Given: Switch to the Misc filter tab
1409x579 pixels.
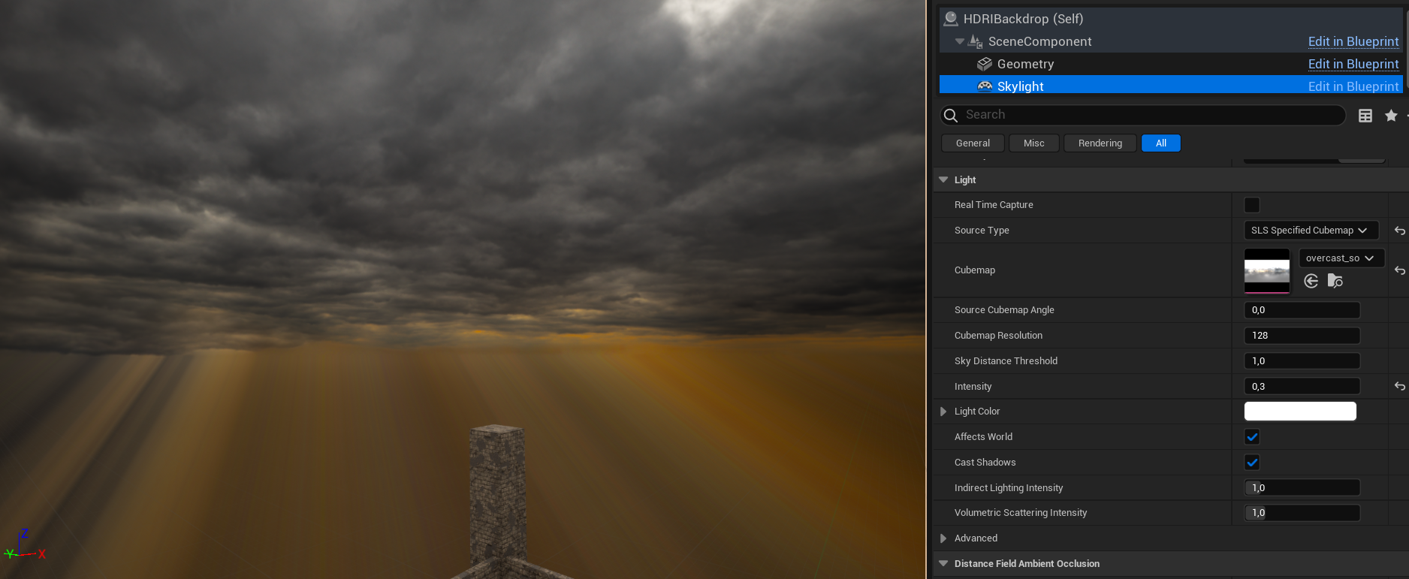Looking at the screenshot, I should coord(1034,143).
